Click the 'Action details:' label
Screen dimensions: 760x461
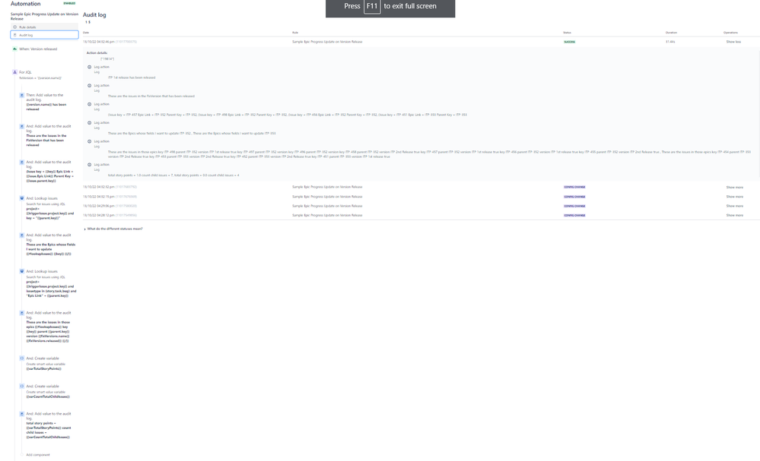pyautogui.click(x=97, y=52)
